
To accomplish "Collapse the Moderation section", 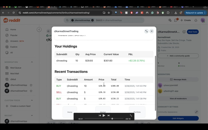I will pos(32,62).
